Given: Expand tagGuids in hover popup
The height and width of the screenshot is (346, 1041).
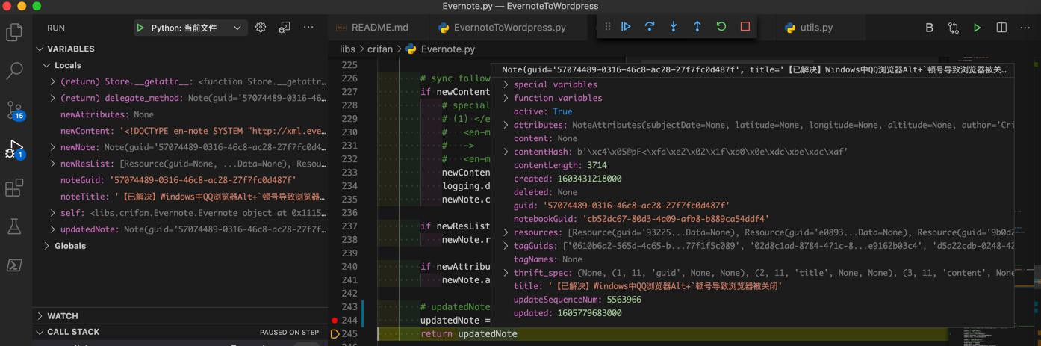Looking at the screenshot, I should click(x=506, y=246).
